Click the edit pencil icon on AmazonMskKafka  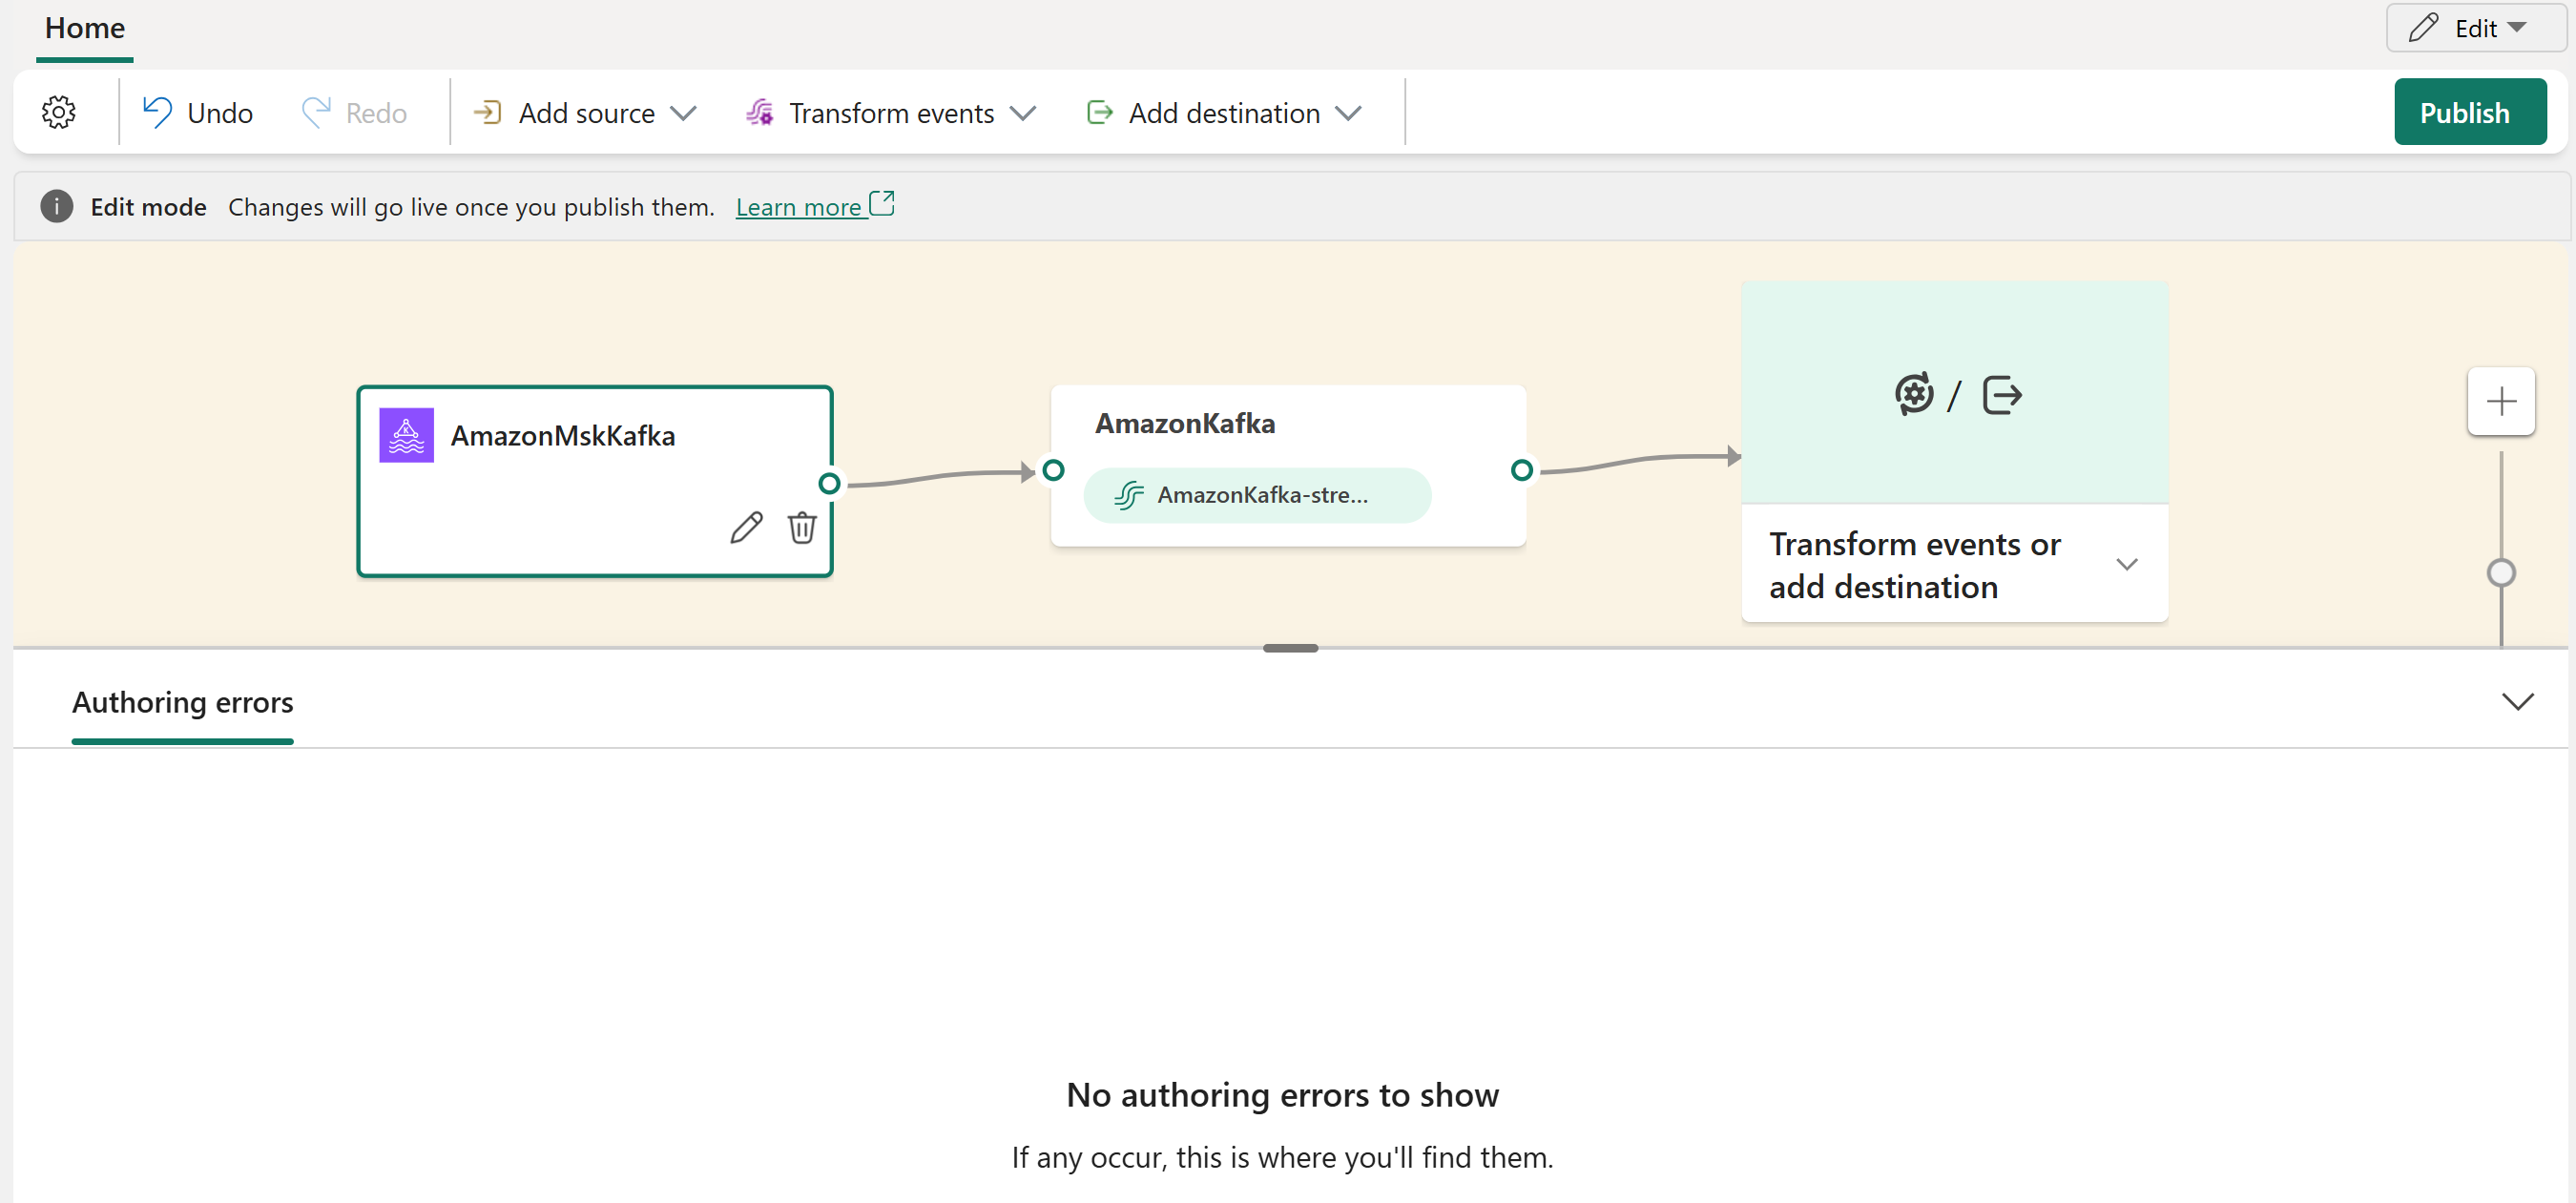click(x=742, y=529)
